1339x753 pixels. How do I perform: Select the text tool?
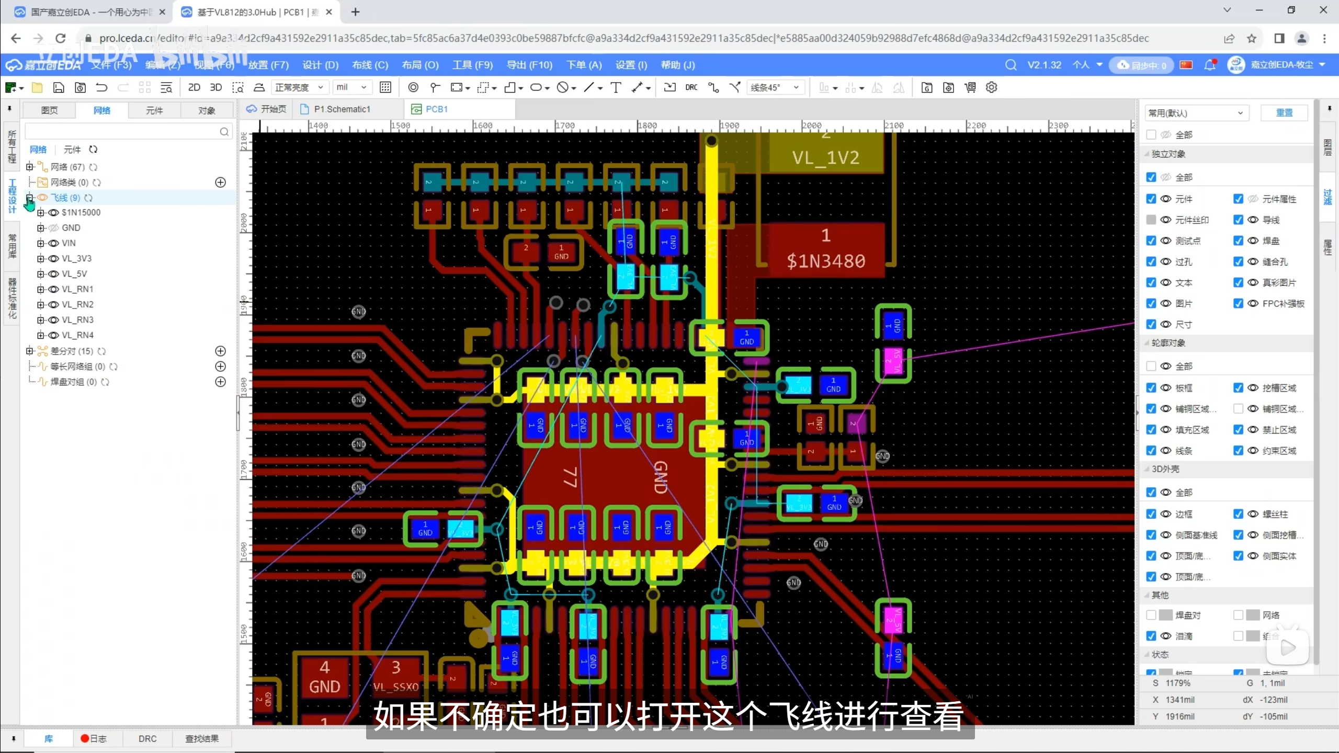coord(616,87)
